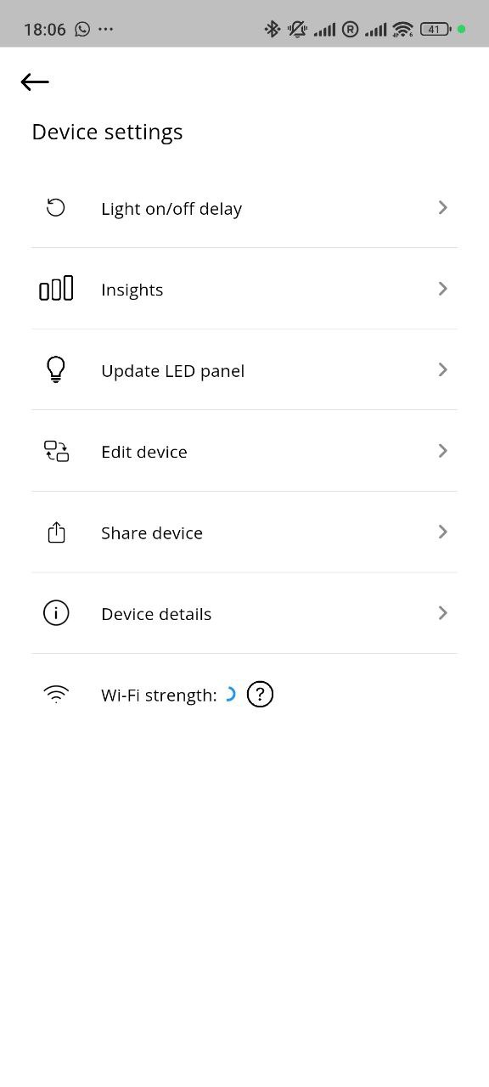Expand chevron next to Light on/off delay
Viewport: 489px width, 1087px height.
[442, 208]
